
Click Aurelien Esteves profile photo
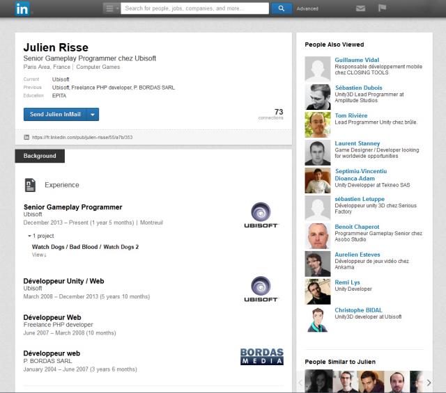(318, 264)
